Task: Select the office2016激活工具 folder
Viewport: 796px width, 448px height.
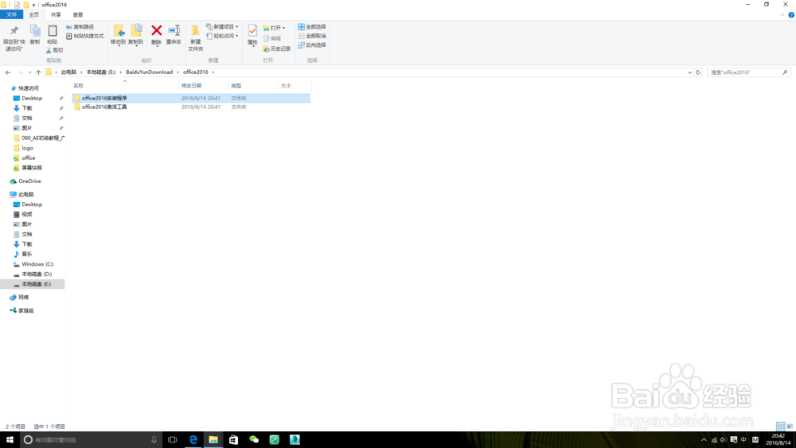Action: click(x=191, y=107)
